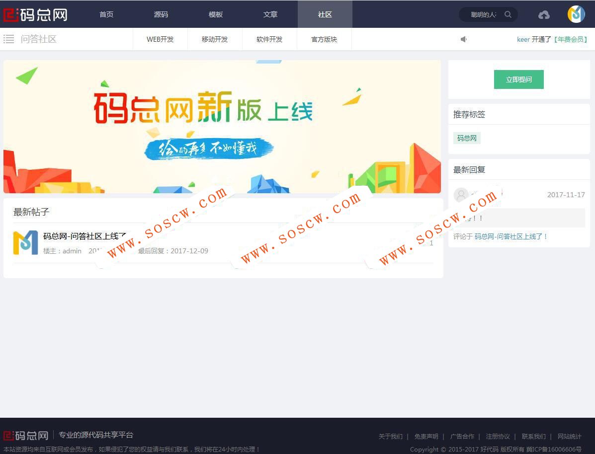Open the 模板 navigation item
This screenshot has width=595, height=454.
pyautogui.click(x=216, y=14)
